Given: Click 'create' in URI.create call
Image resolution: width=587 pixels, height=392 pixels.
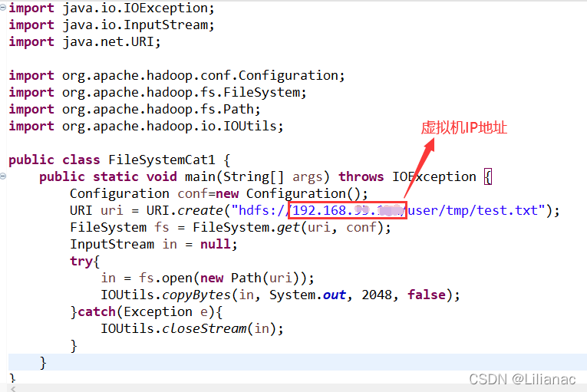Looking at the screenshot, I should 200,210.
